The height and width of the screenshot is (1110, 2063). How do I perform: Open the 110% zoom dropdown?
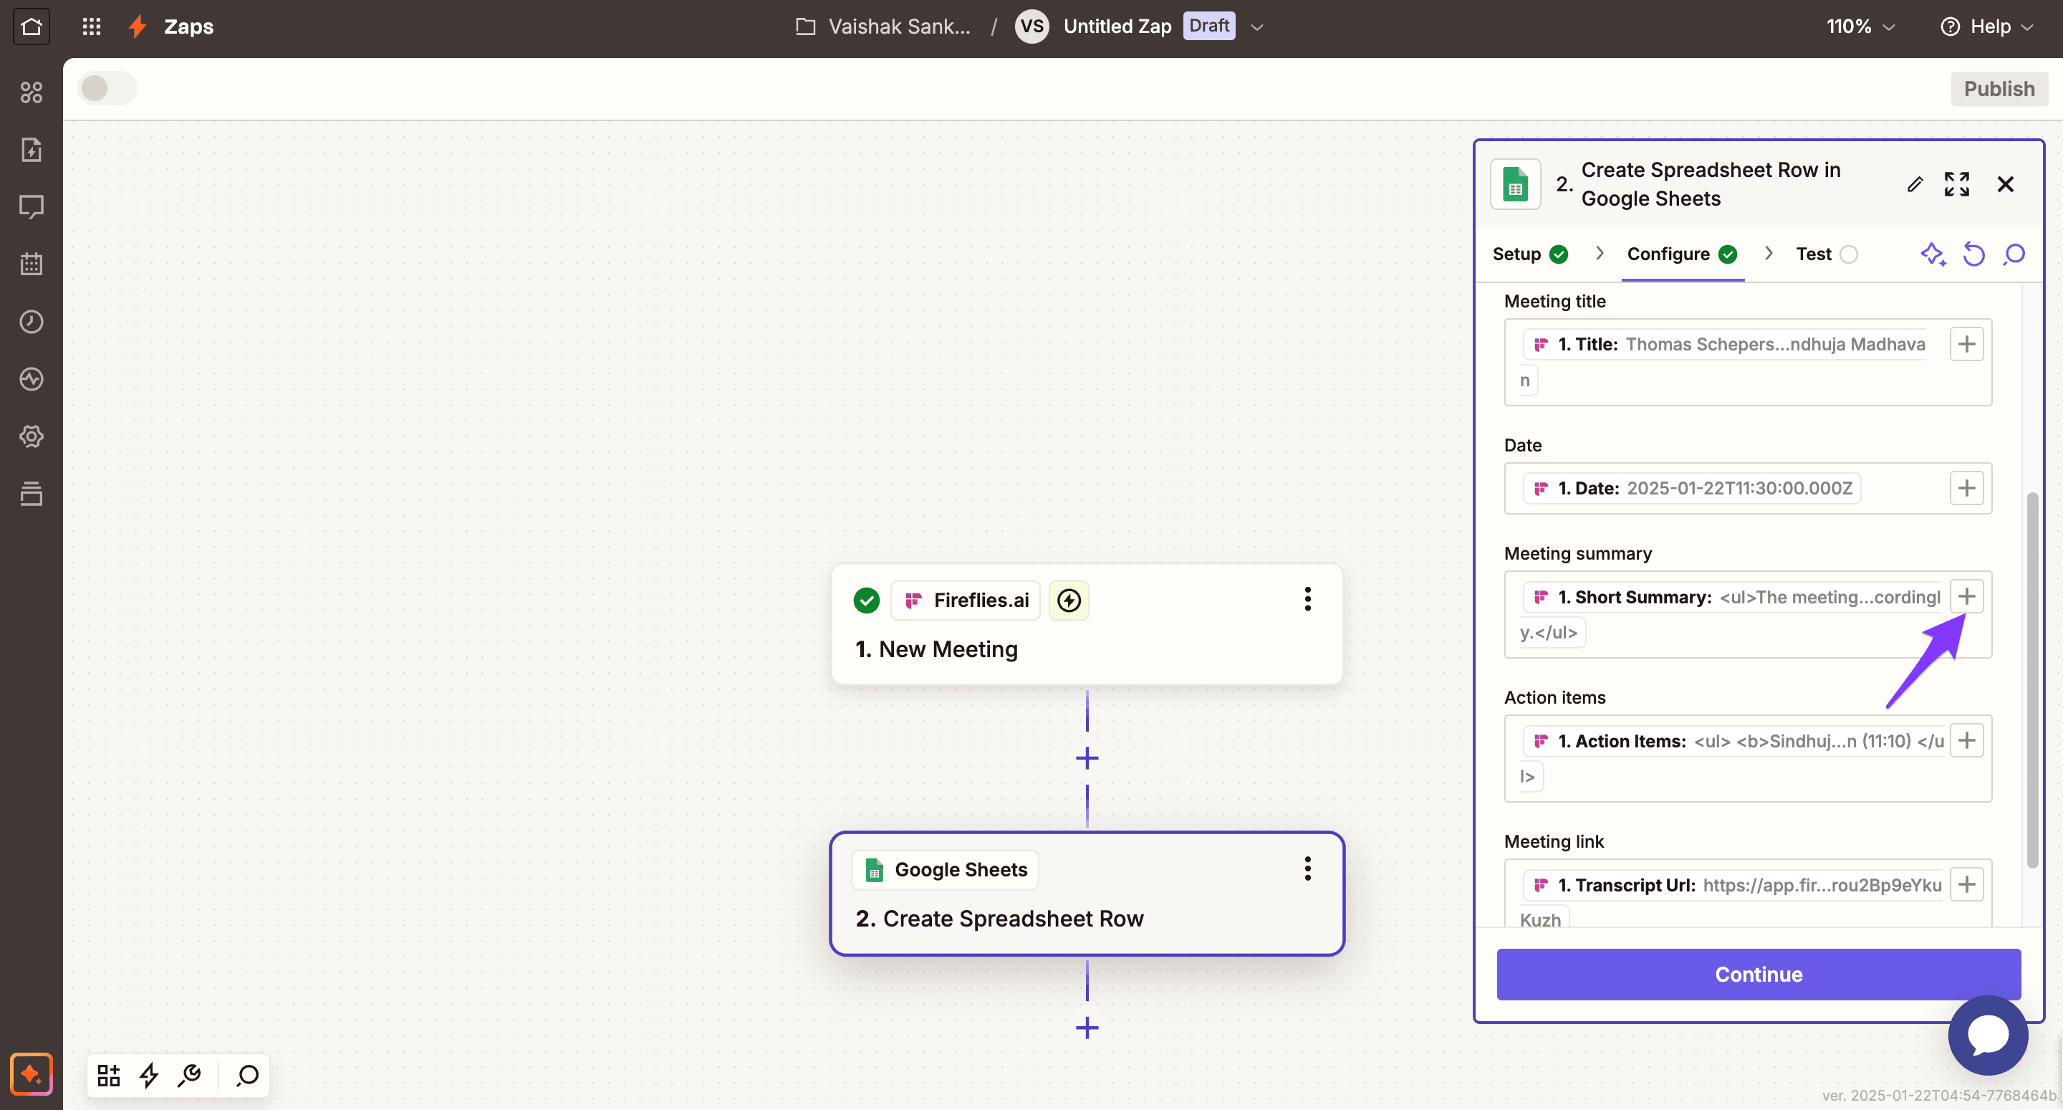point(1860,27)
